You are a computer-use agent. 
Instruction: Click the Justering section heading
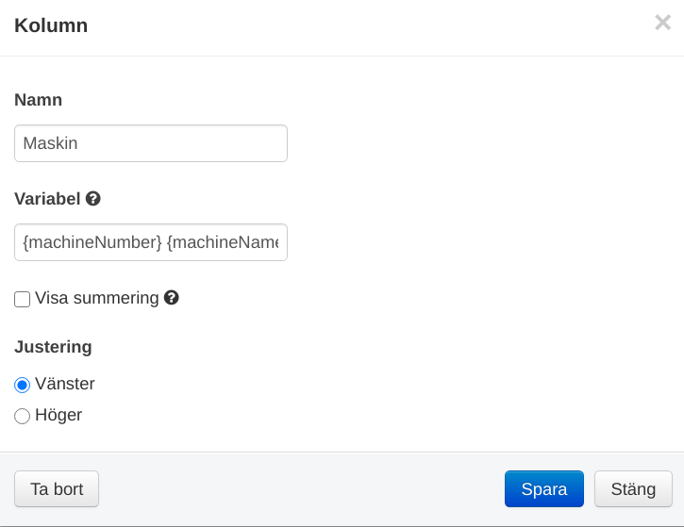[x=53, y=347]
